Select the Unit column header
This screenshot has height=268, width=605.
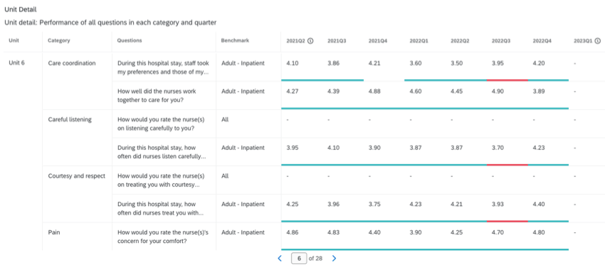[x=14, y=41]
